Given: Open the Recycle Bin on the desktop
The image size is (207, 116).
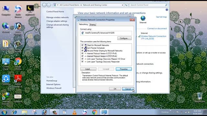Looking at the screenshot, I should tap(200, 97).
